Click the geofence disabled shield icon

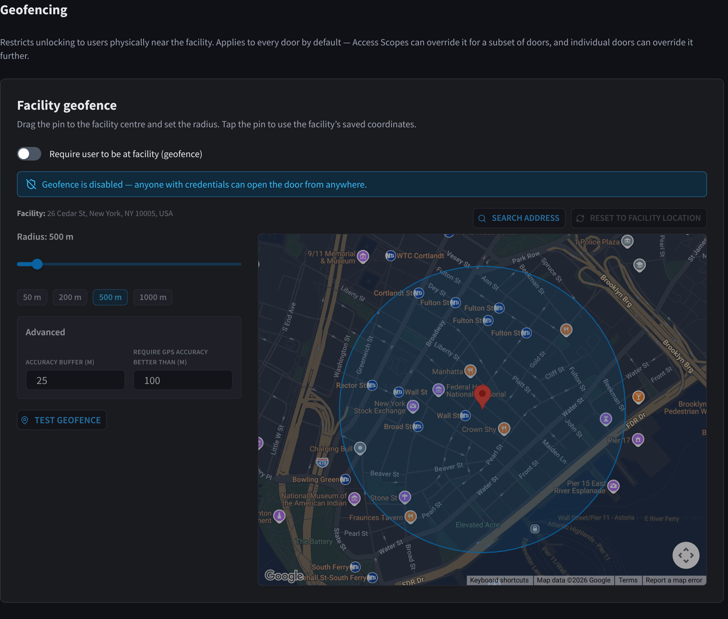pyautogui.click(x=31, y=184)
